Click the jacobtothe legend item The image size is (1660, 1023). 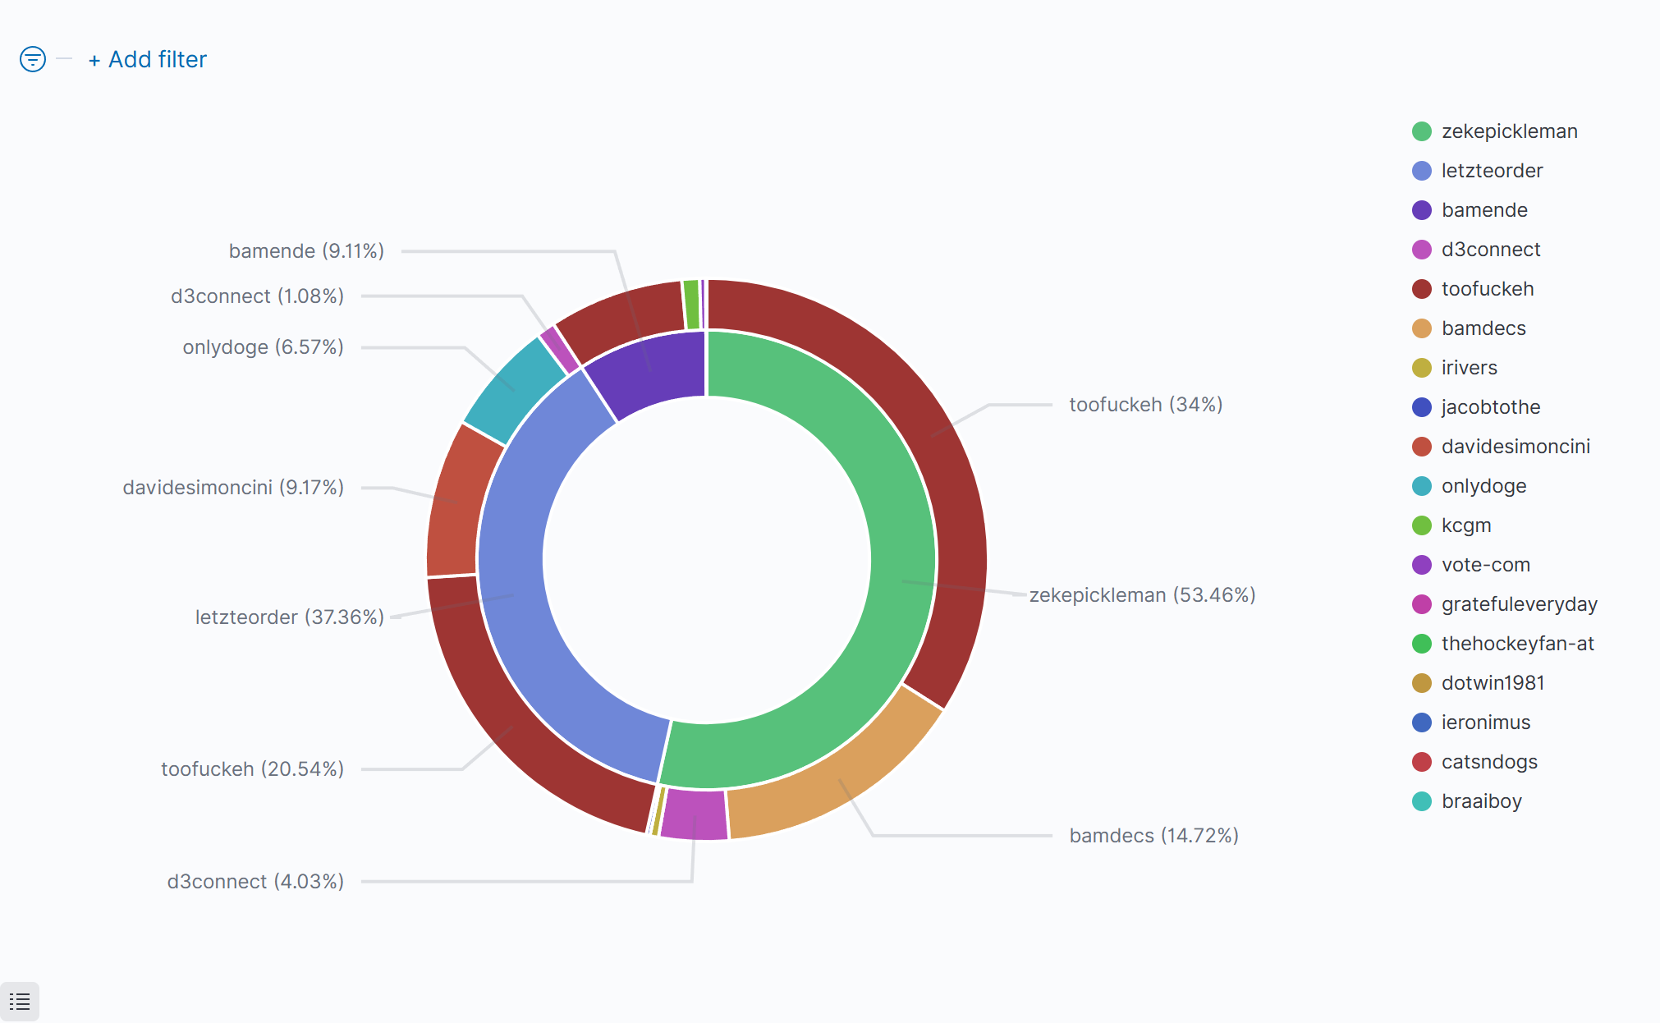1490,407
